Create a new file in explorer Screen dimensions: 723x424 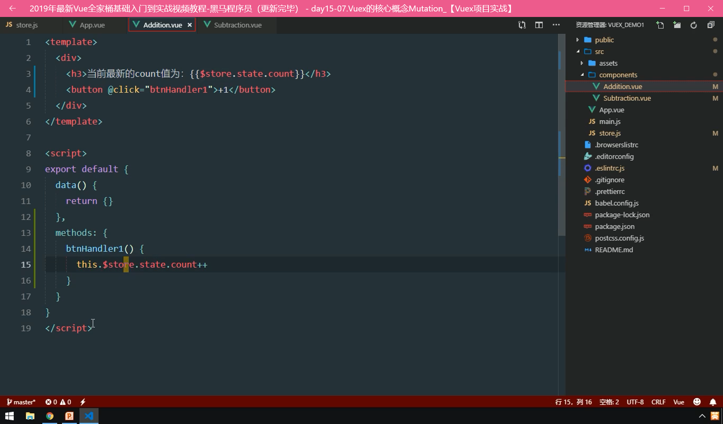[660, 25]
